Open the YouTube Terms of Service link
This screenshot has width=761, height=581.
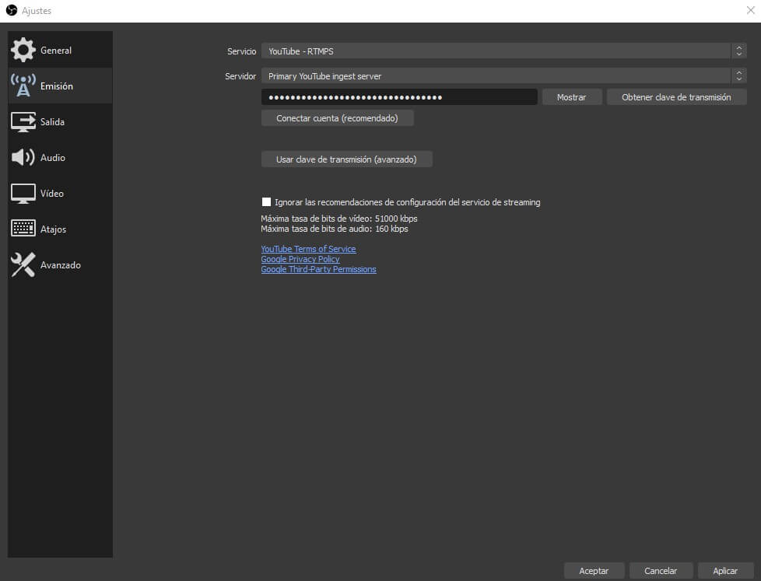pos(308,249)
